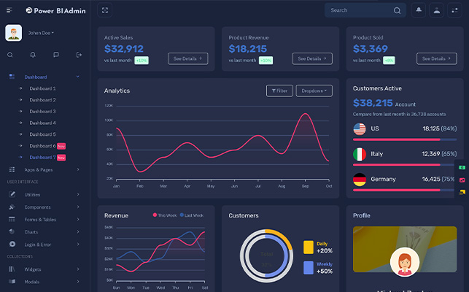Click the green money icon on the right edge

coord(462,167)
